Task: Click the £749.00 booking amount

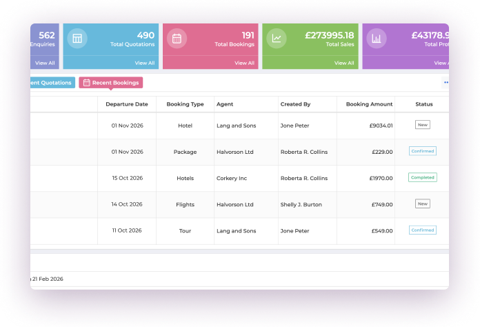Action: click(x=382, y=204)
